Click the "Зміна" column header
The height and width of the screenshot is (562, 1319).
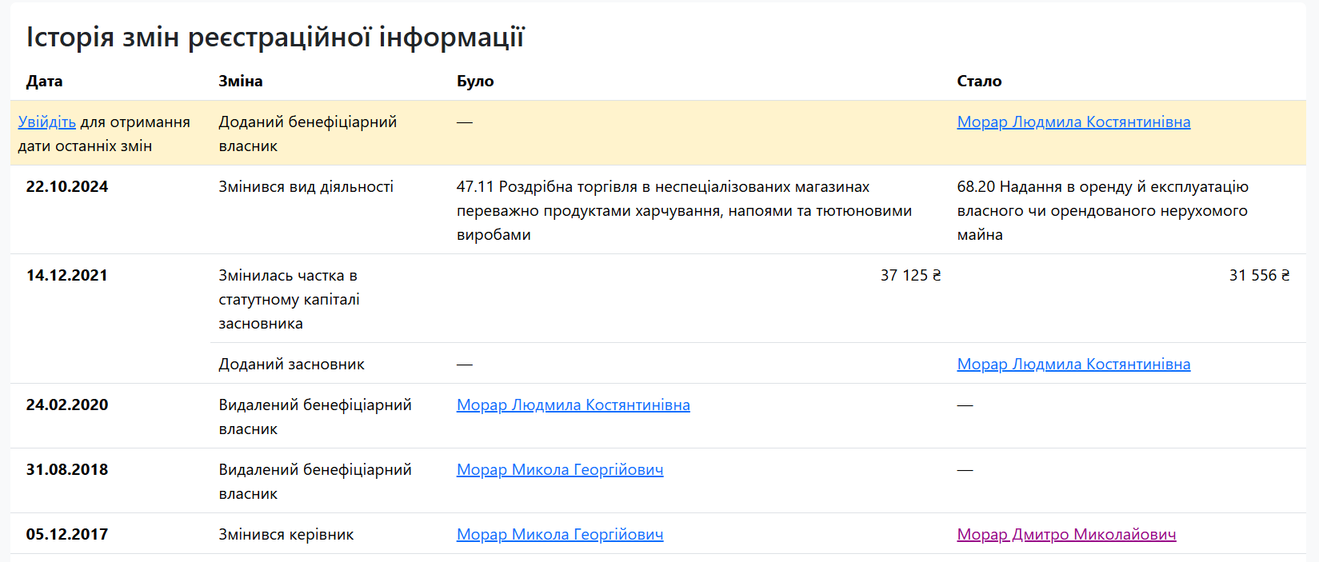pos(240,82)
